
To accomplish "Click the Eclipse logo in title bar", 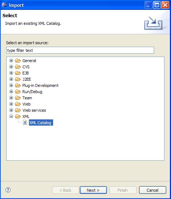I will [4, 5].
